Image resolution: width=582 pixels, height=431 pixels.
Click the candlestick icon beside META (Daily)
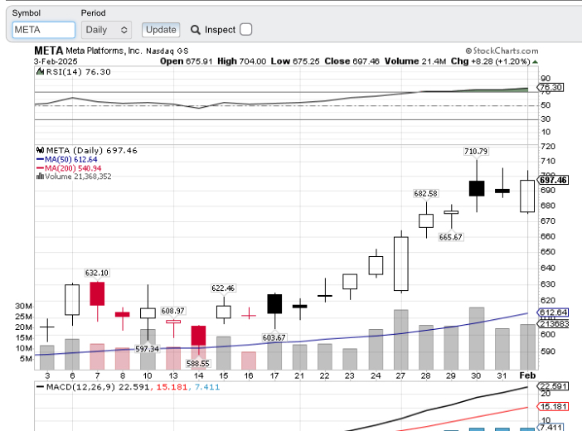tap(40, 150)
